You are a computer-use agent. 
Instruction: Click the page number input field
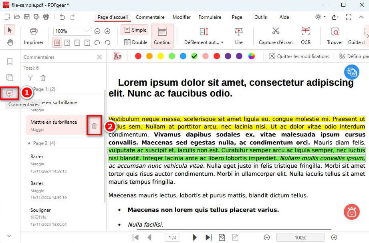172,237
